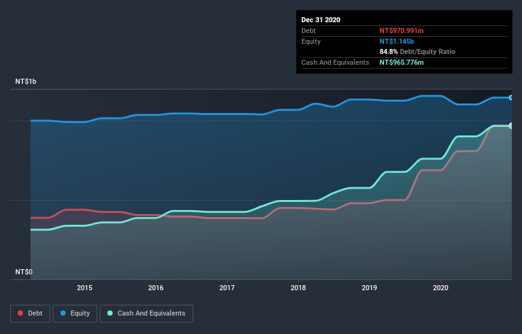Screen dimensions: 522x334
Task: Toggle the Debt series legend button
Action: [x=31, y=314]
